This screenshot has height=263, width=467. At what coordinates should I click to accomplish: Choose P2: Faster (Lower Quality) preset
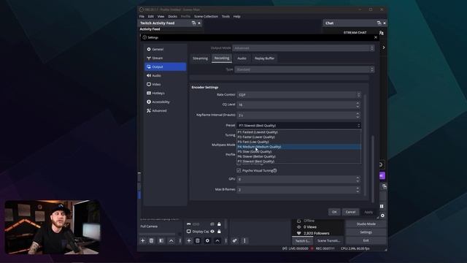298,137
